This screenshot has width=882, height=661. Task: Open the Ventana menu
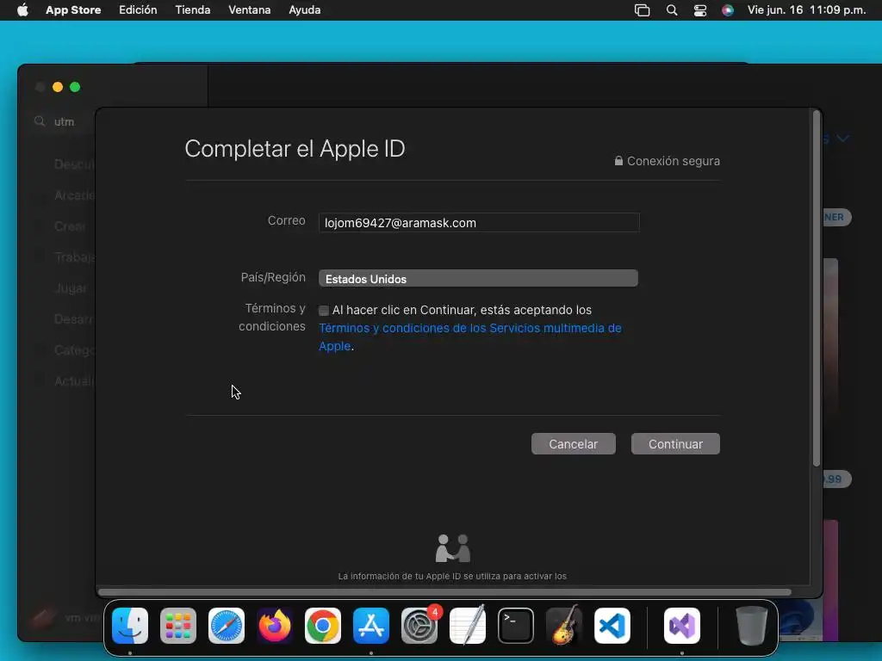[x=249, y=10]
